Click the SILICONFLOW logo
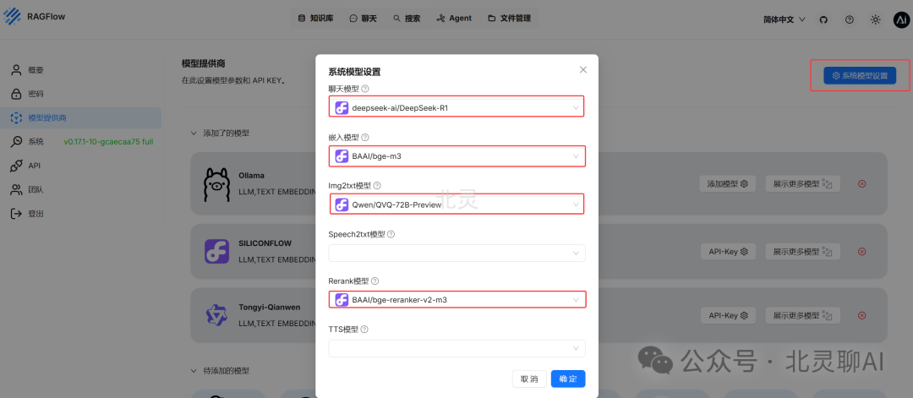913x398 pixels. coord(216,251)
